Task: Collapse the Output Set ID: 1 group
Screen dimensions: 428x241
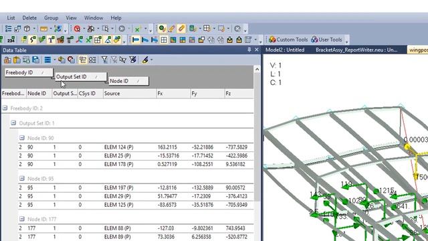Action: click(13, 123)
